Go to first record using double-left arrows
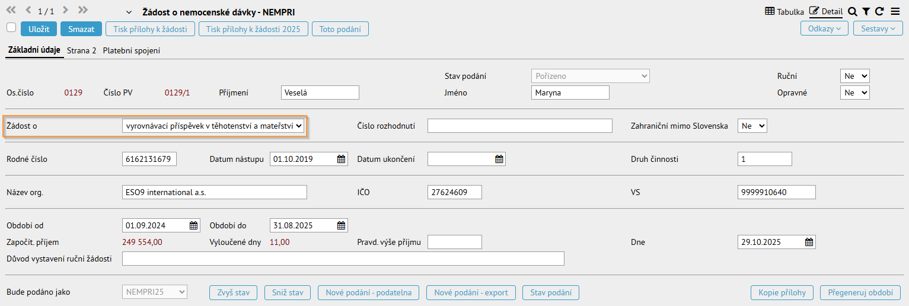This screenshot has width=909, height=306. [x=11, y=11]
